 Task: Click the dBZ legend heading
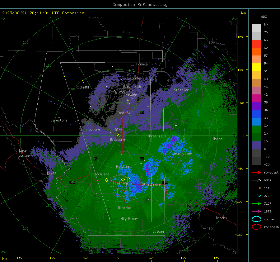[x=264, y=17]
